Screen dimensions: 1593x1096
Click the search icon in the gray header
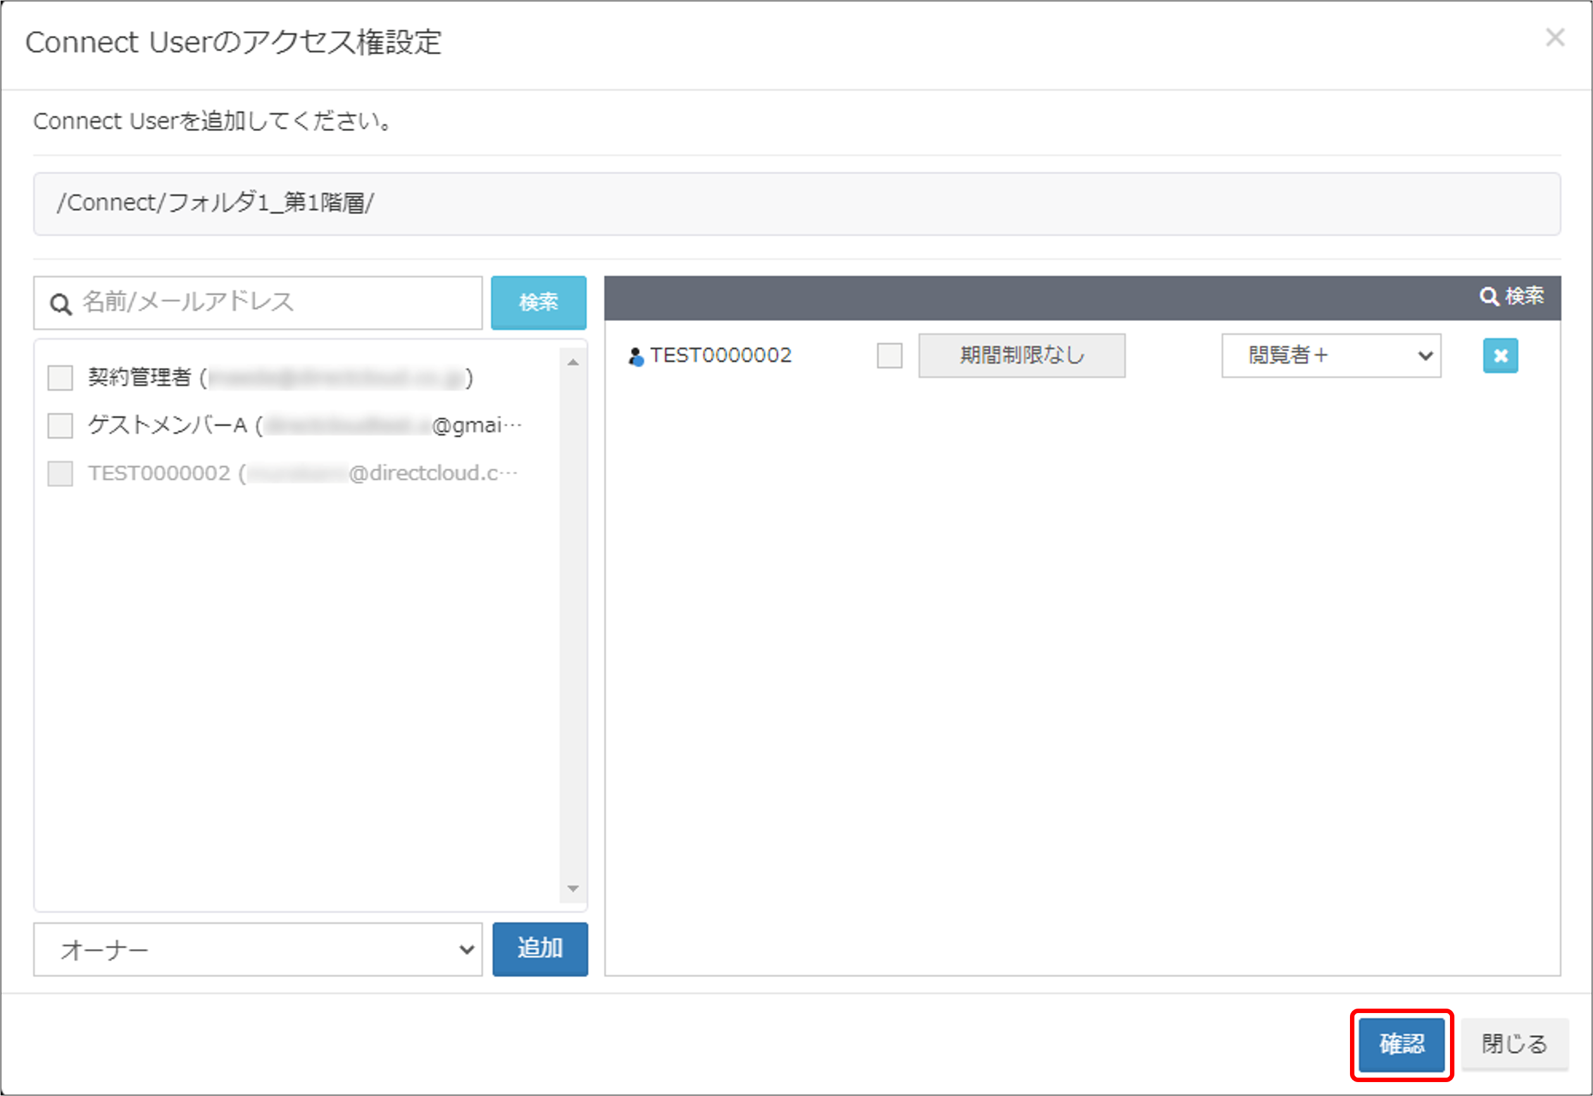[1488, 297]
